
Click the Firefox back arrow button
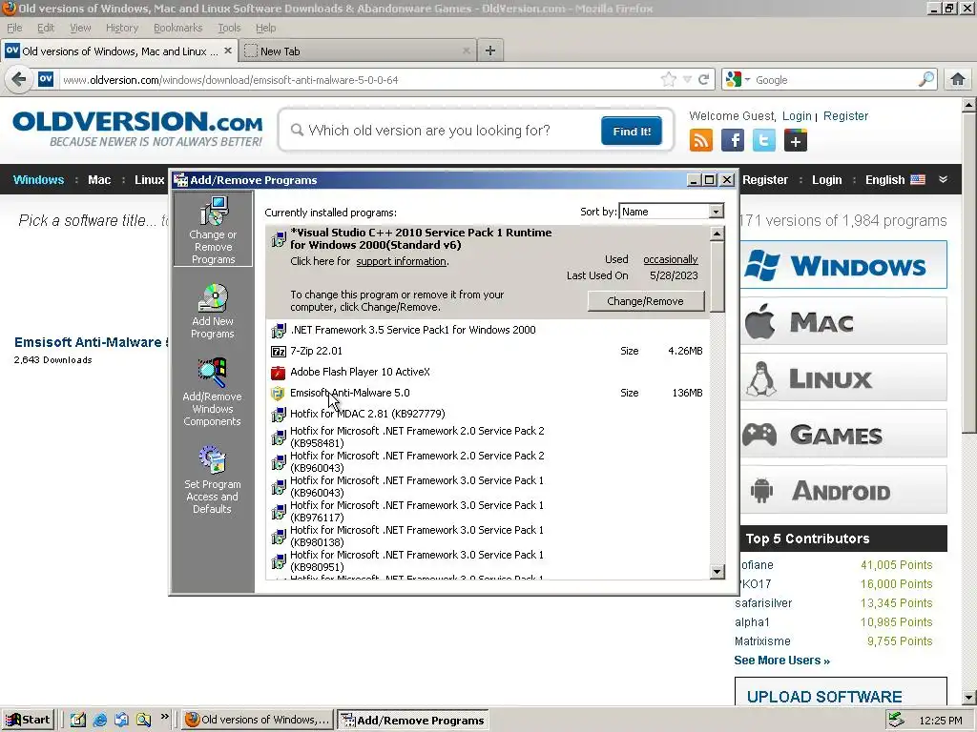(x=19, y=80)
